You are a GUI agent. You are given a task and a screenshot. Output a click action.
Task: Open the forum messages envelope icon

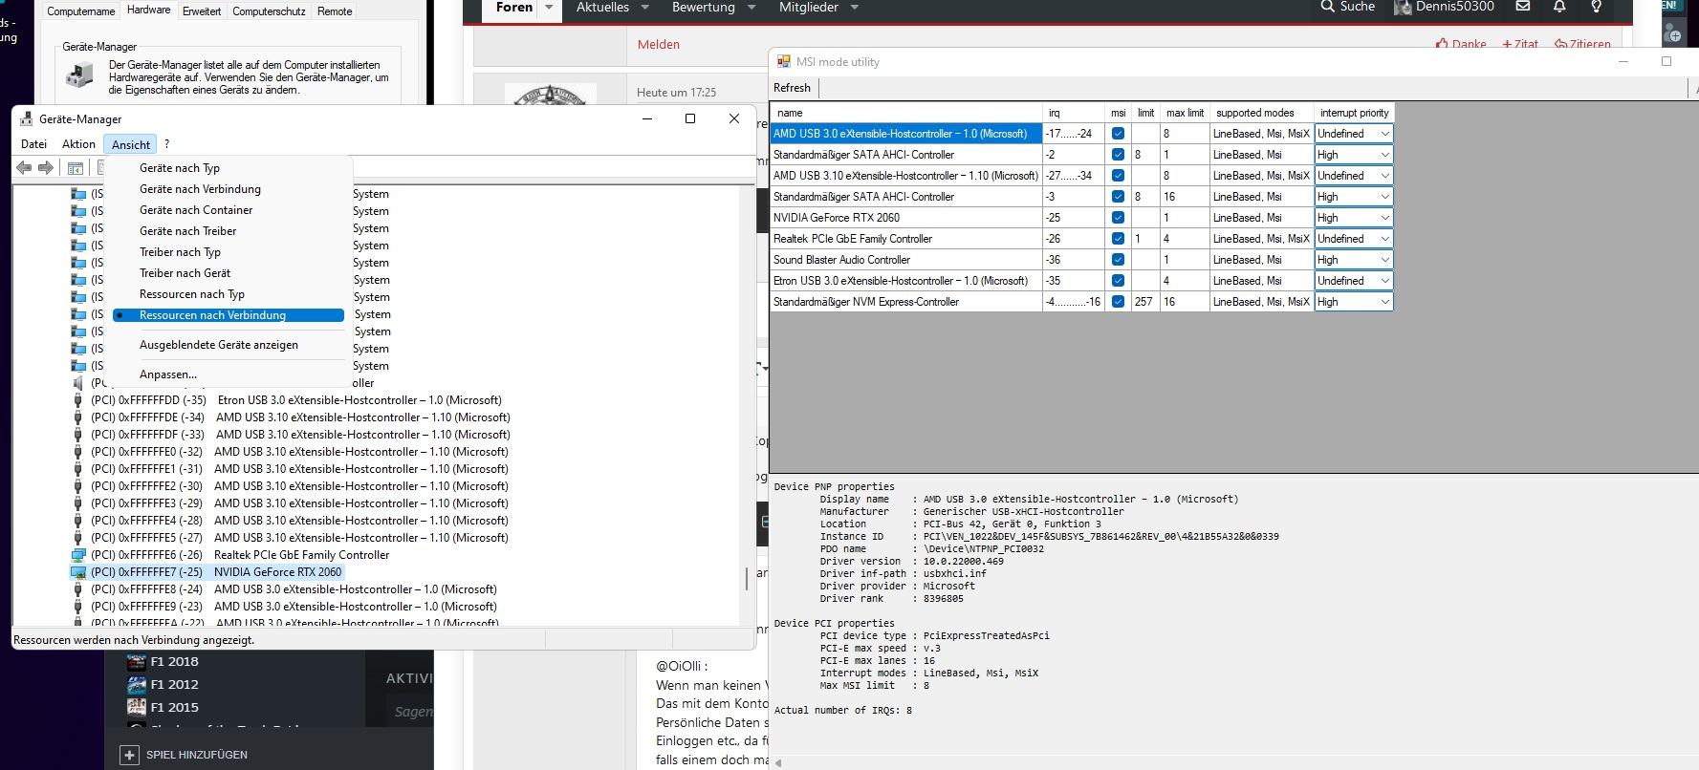[1523, 7]
